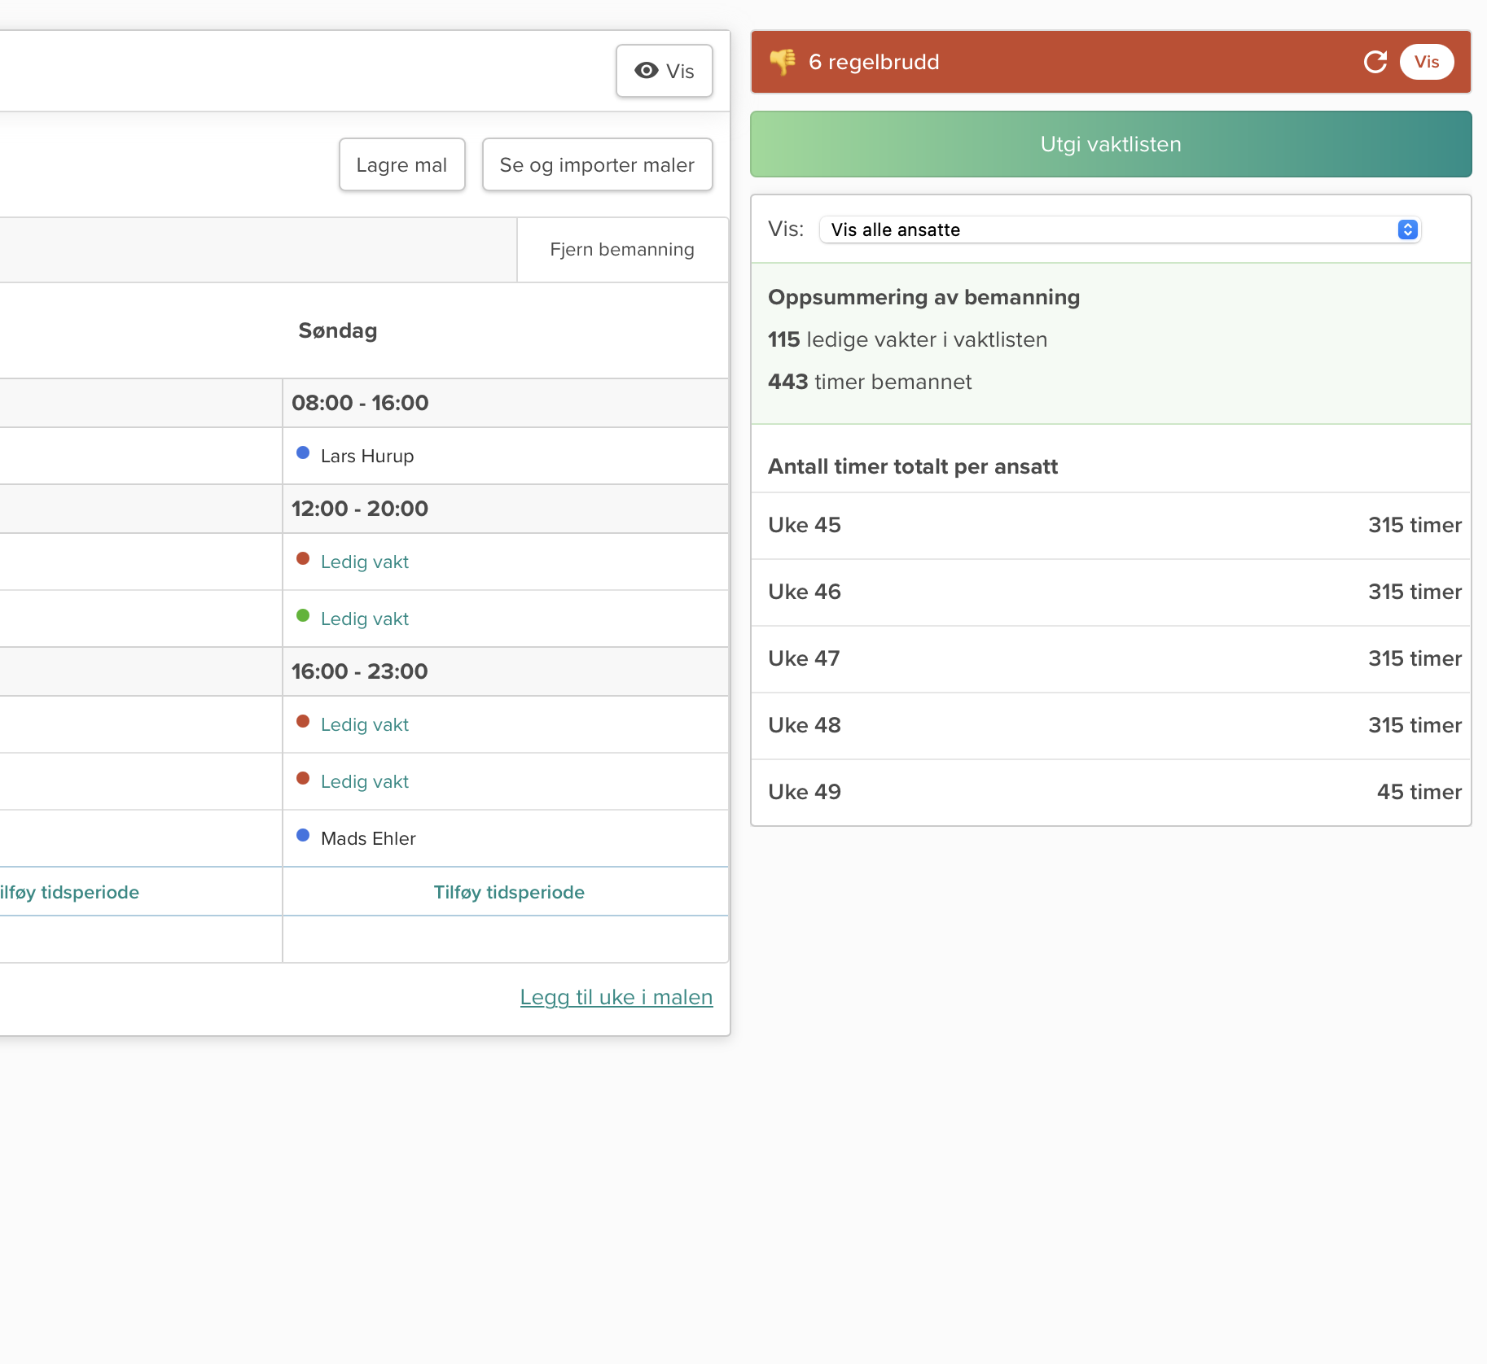
Task: Click blue dot beside Lars Hurup
Action: tap(303, 452)
